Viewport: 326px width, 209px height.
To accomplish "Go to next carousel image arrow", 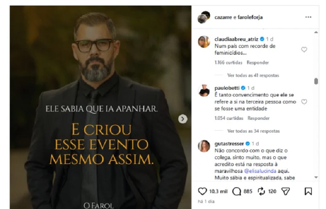I will (183, 119).
